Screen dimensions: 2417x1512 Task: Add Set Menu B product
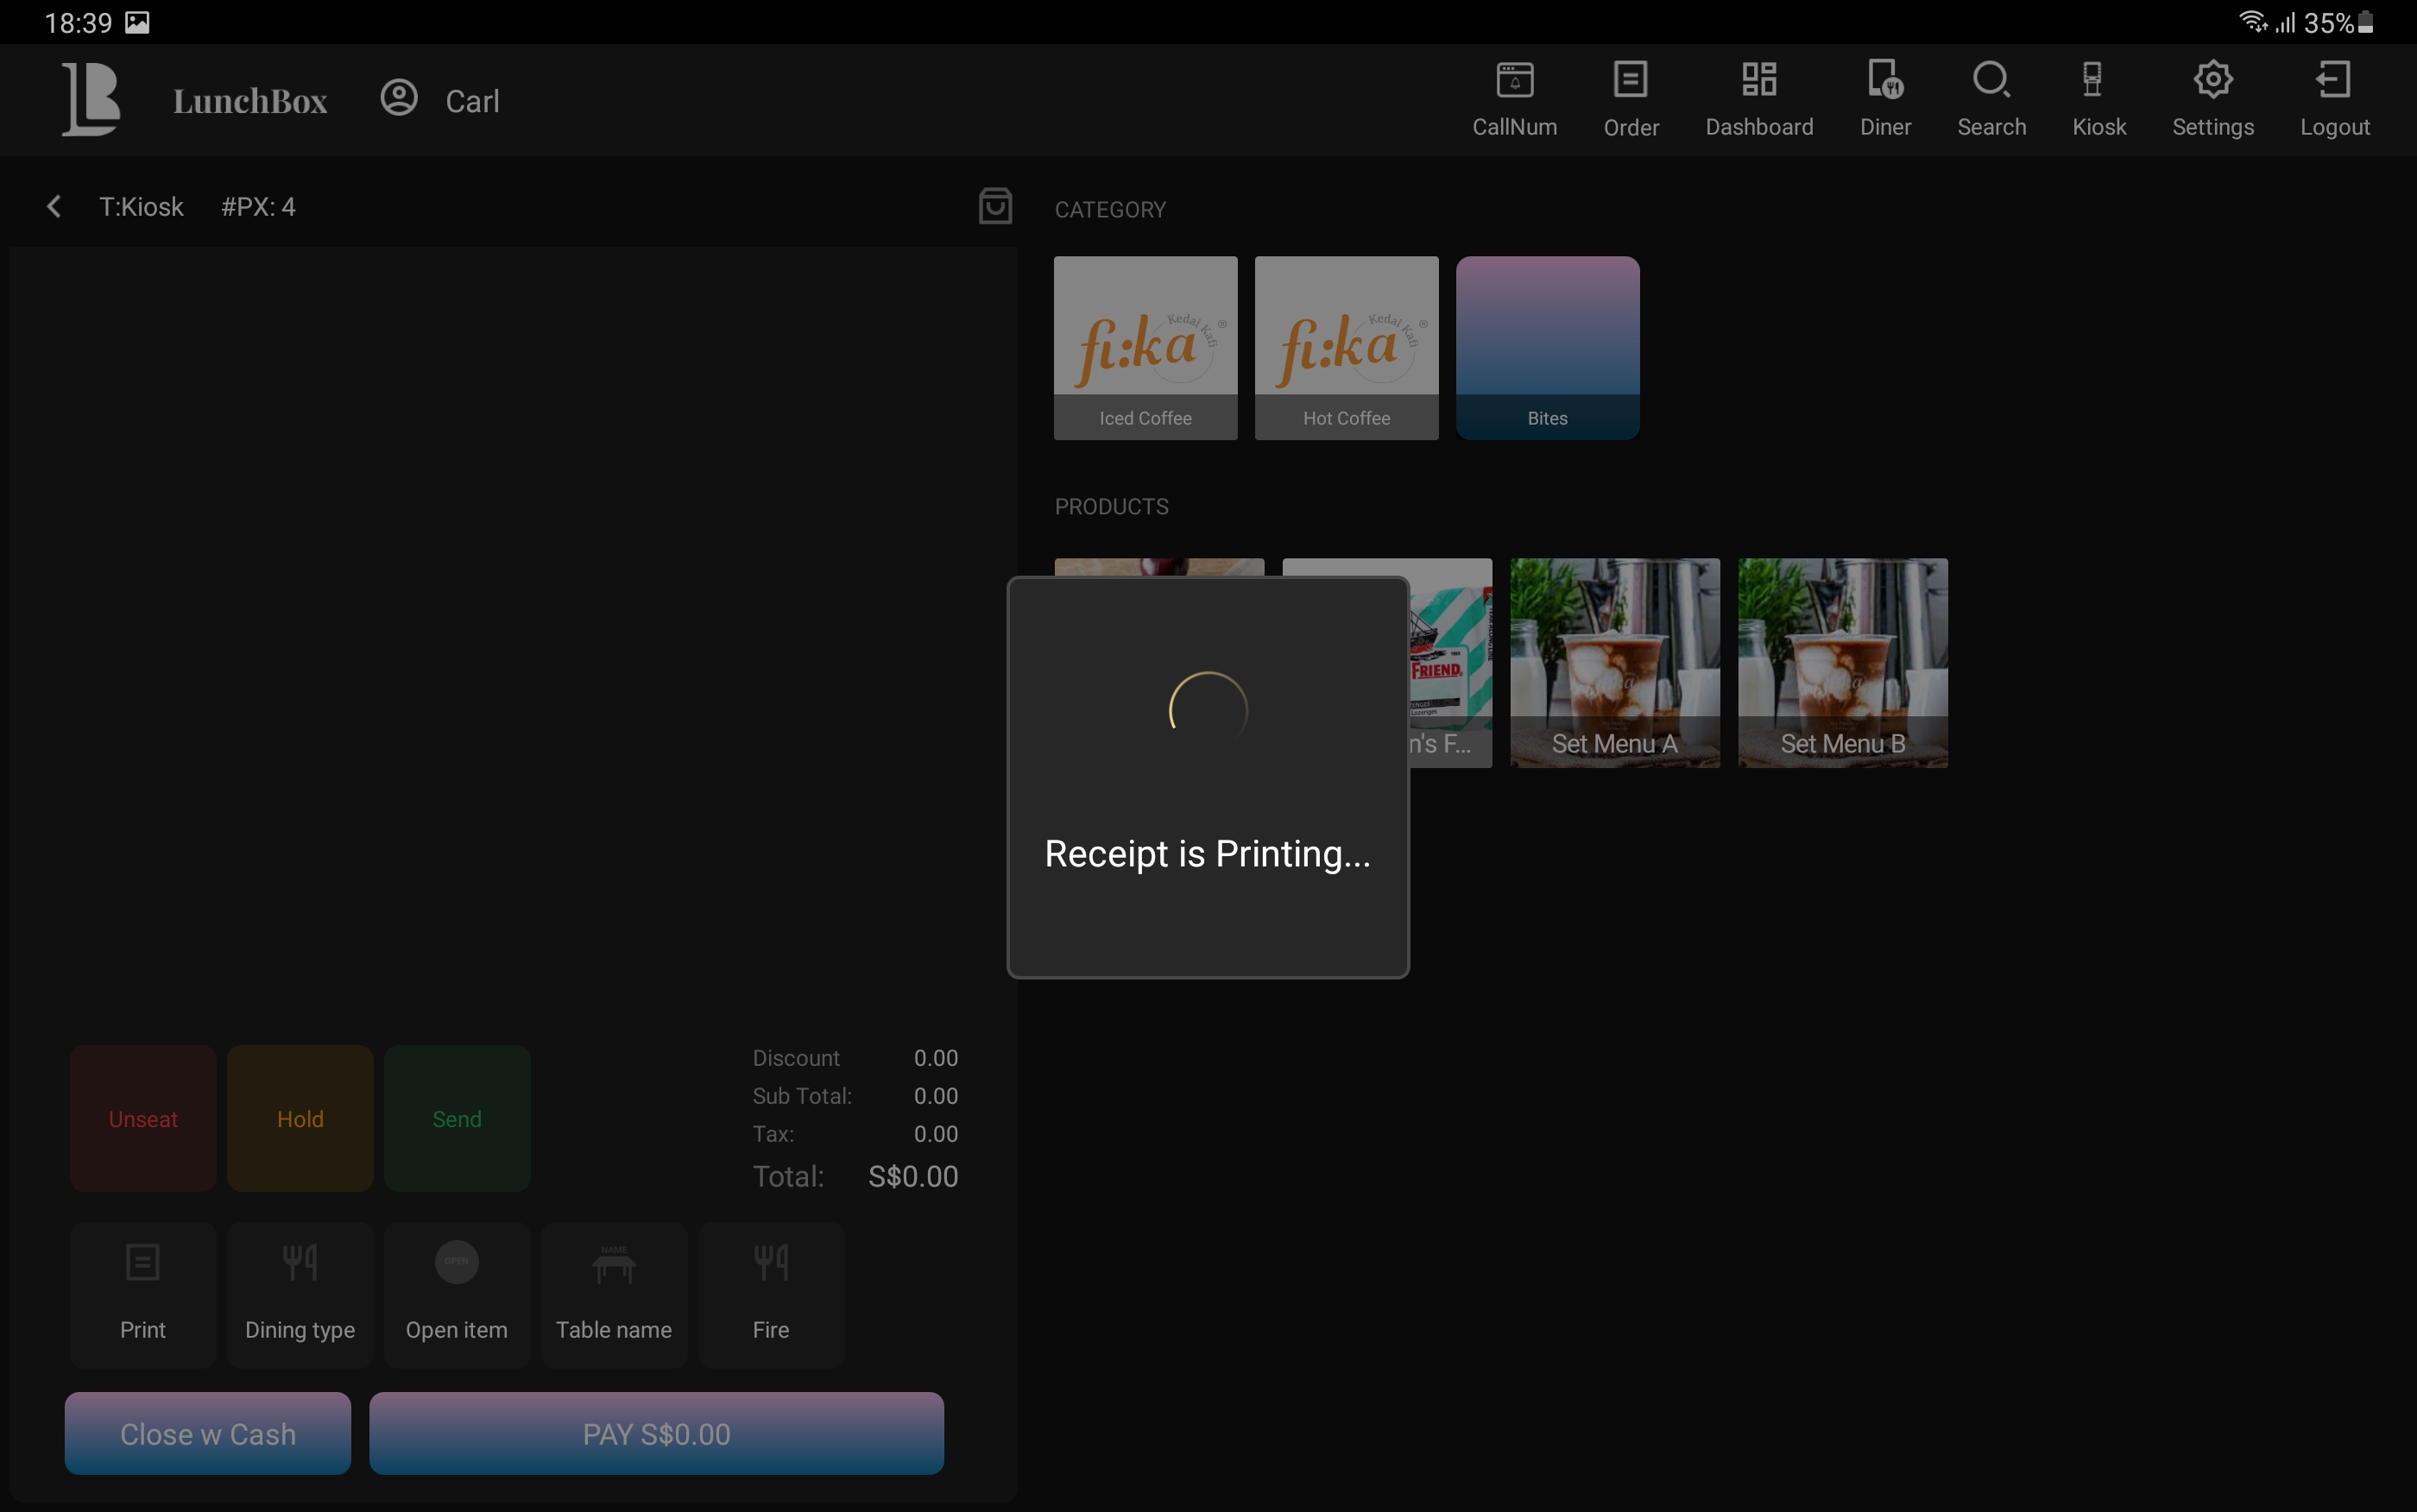1842,662
